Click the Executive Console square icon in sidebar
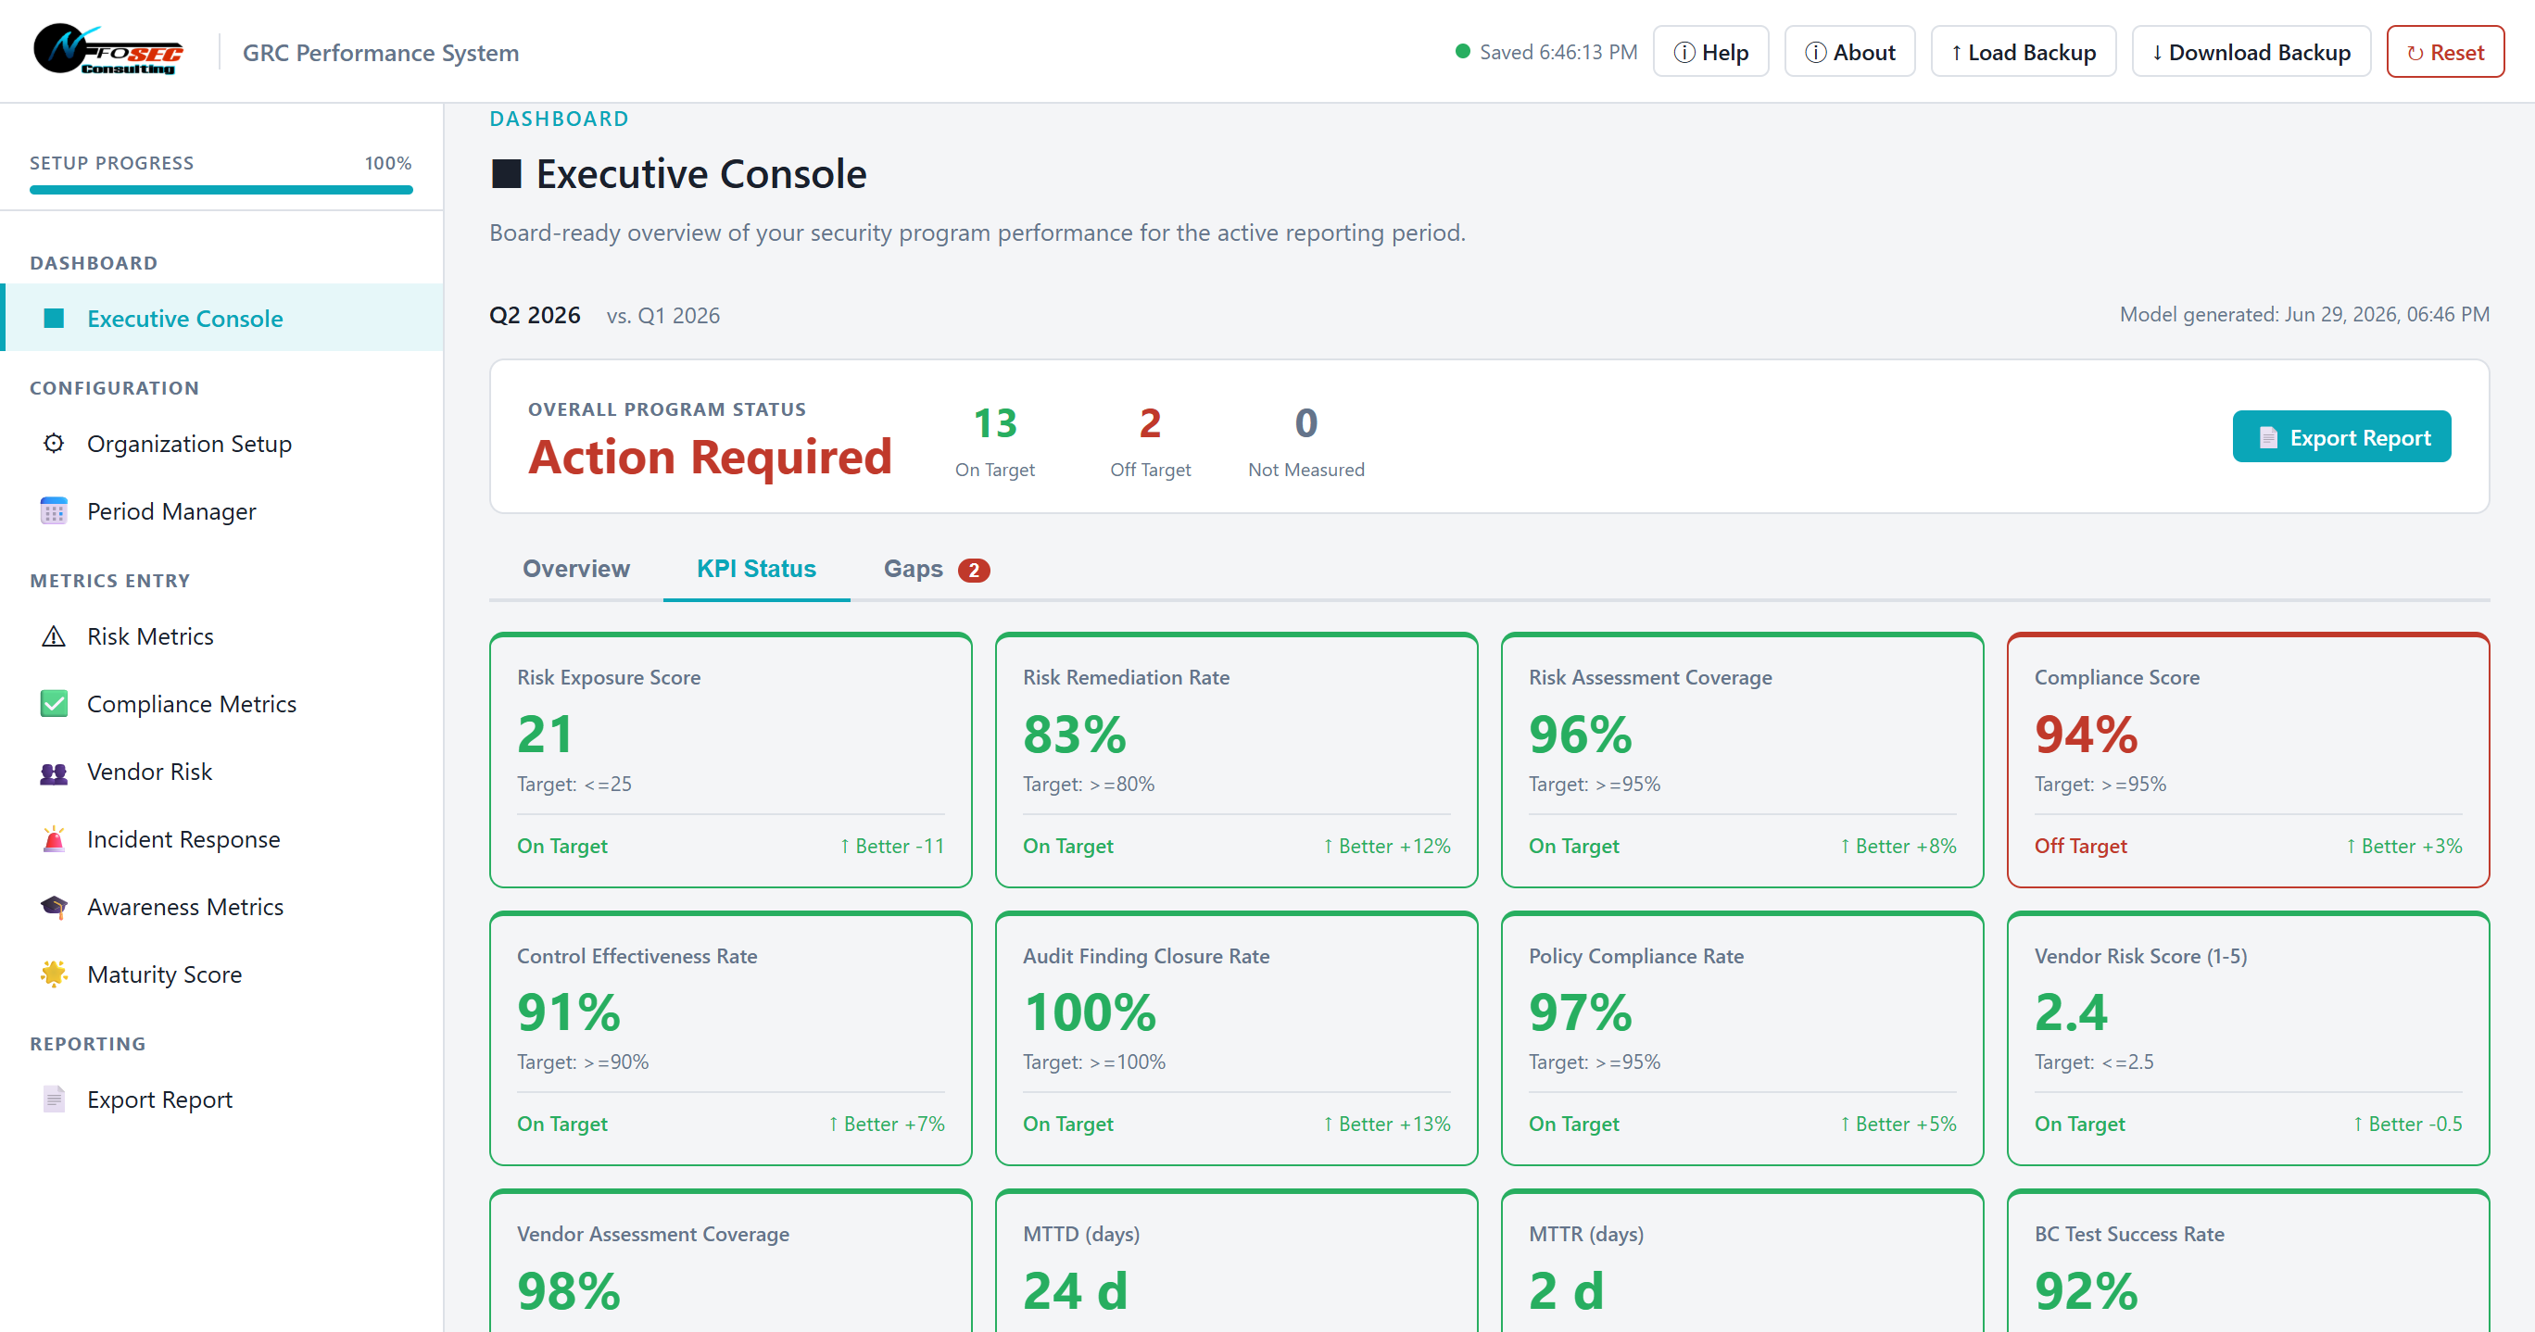The width and height of the screenshot is (2535, 1332). [54, 318]
